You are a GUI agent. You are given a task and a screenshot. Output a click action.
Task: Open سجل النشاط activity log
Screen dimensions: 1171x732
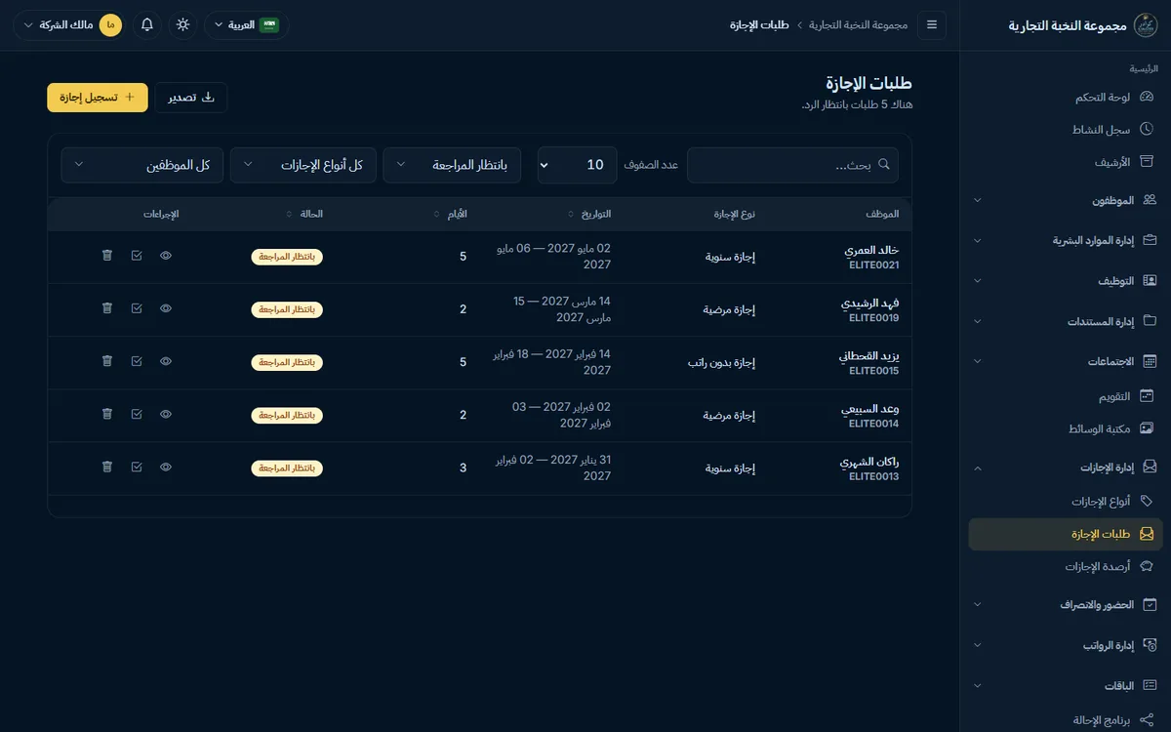pyautogui.click(x=1066, y=129)
